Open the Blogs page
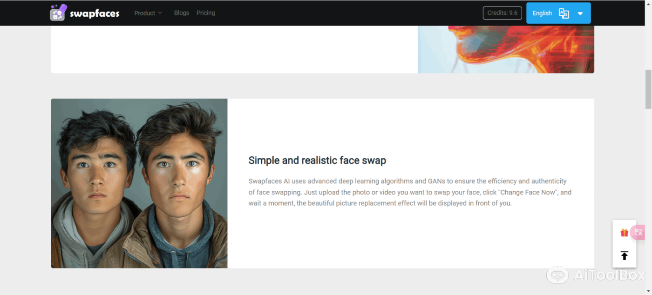This screenshot has height=295, width=652. point(181,13)
